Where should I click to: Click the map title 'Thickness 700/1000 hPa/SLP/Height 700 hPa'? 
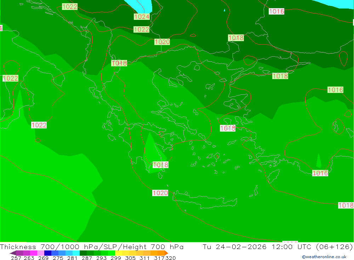click(x=92, y=247)
